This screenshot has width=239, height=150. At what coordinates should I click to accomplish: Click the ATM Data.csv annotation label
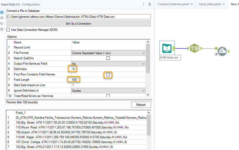pos(170,58)
